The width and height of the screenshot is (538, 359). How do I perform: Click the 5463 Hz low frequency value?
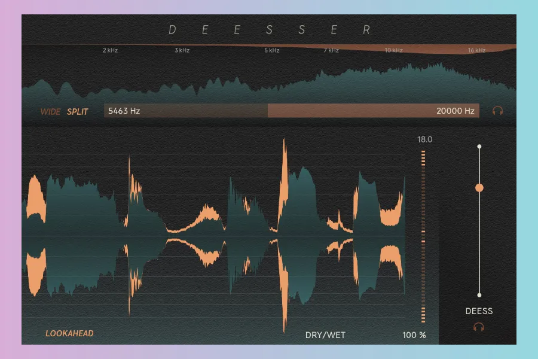point(124,111)
